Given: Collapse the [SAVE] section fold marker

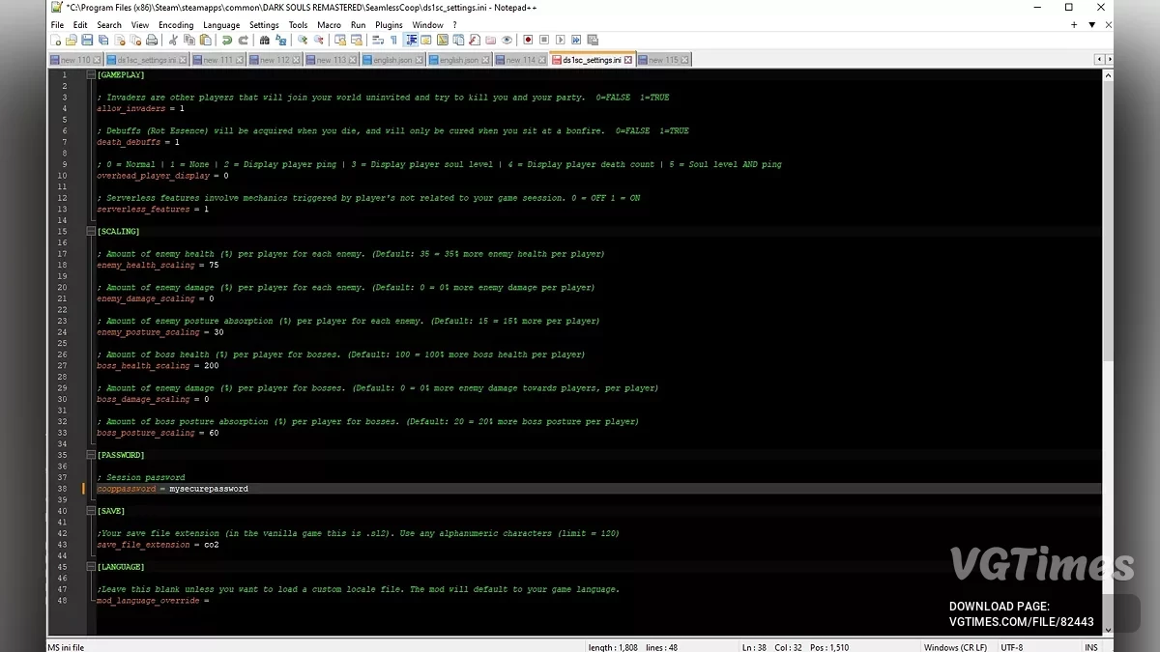Looking at the screenshot, I should point(92,511).
